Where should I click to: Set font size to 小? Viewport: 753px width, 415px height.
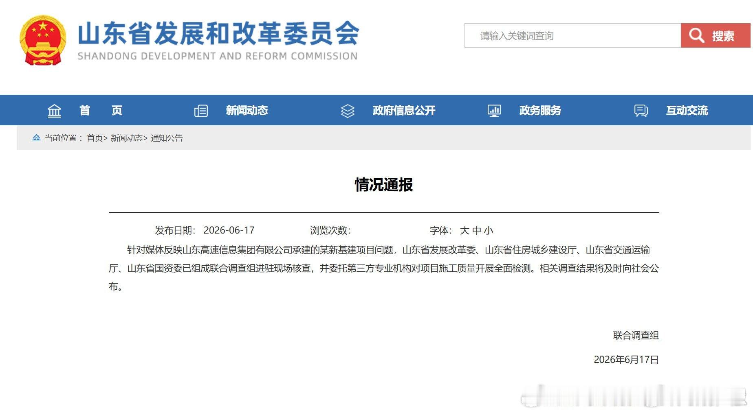489,230
